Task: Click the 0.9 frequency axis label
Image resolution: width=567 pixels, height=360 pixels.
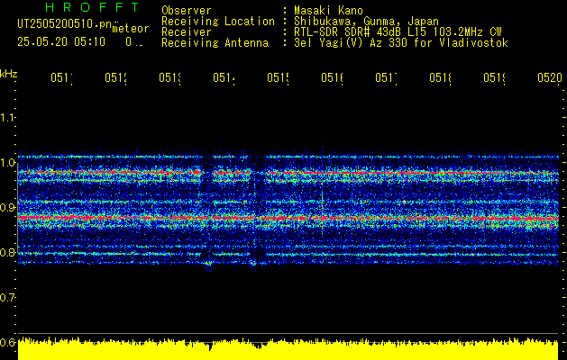Action: 7,207
